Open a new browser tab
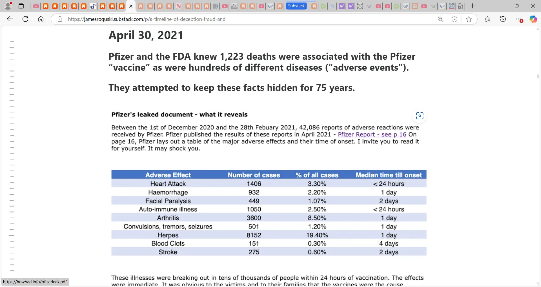The width and height of the screenshot is (541, 287). pos(473,6)
